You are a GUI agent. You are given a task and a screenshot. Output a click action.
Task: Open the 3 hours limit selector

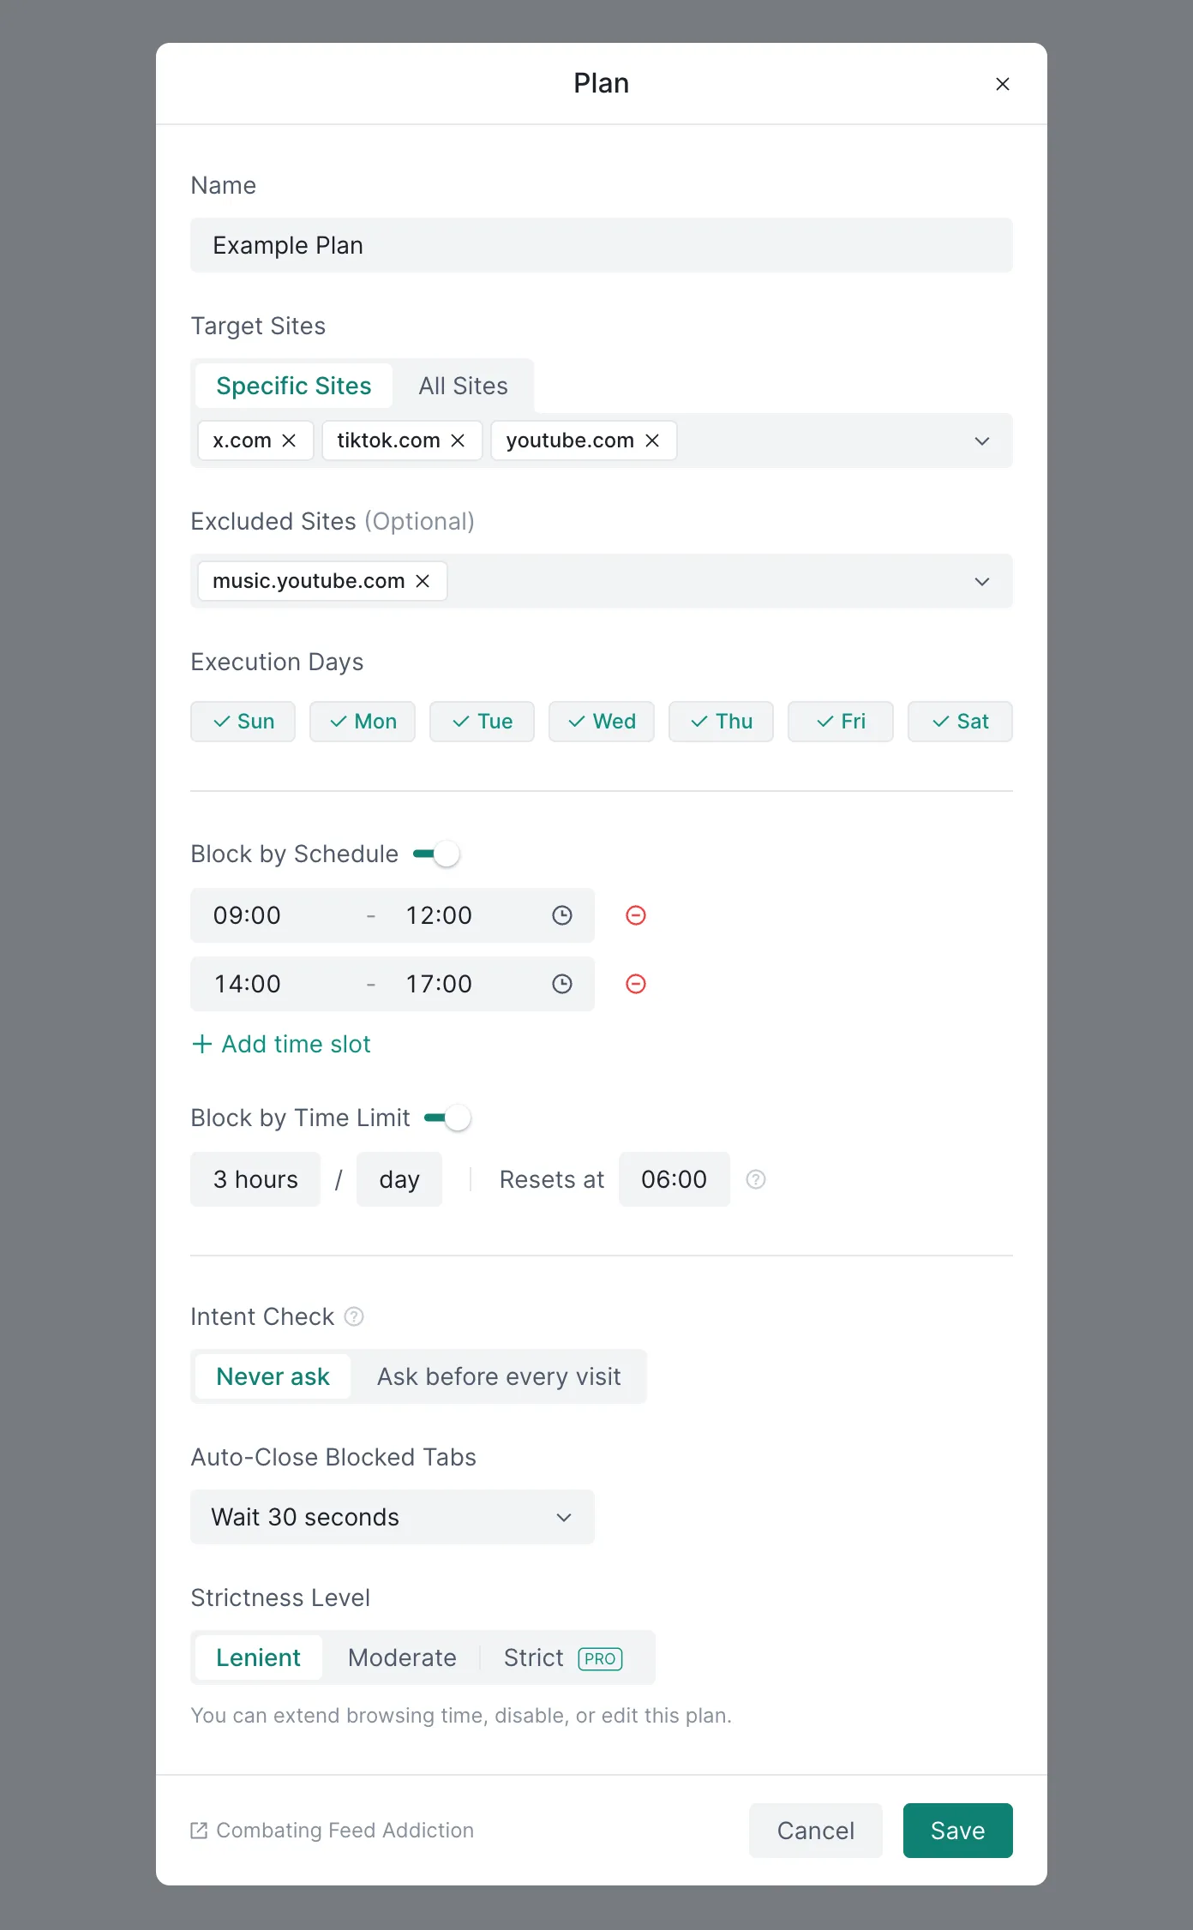pyautogui.click(x=255, y=1179)
